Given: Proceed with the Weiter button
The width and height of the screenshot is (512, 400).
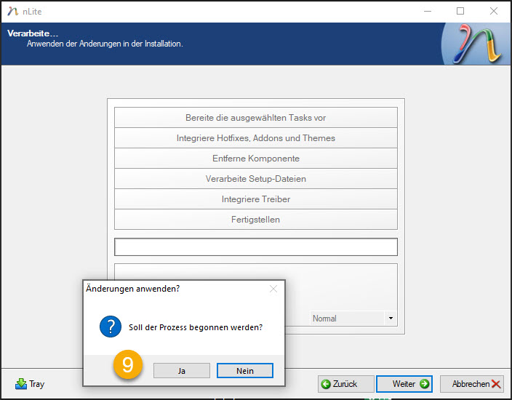Looking at the screenshot, I should (x=404, y=384).
